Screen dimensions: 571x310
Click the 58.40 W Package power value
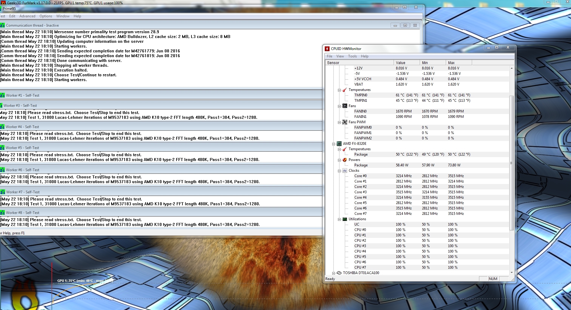(x=402, y=165)
